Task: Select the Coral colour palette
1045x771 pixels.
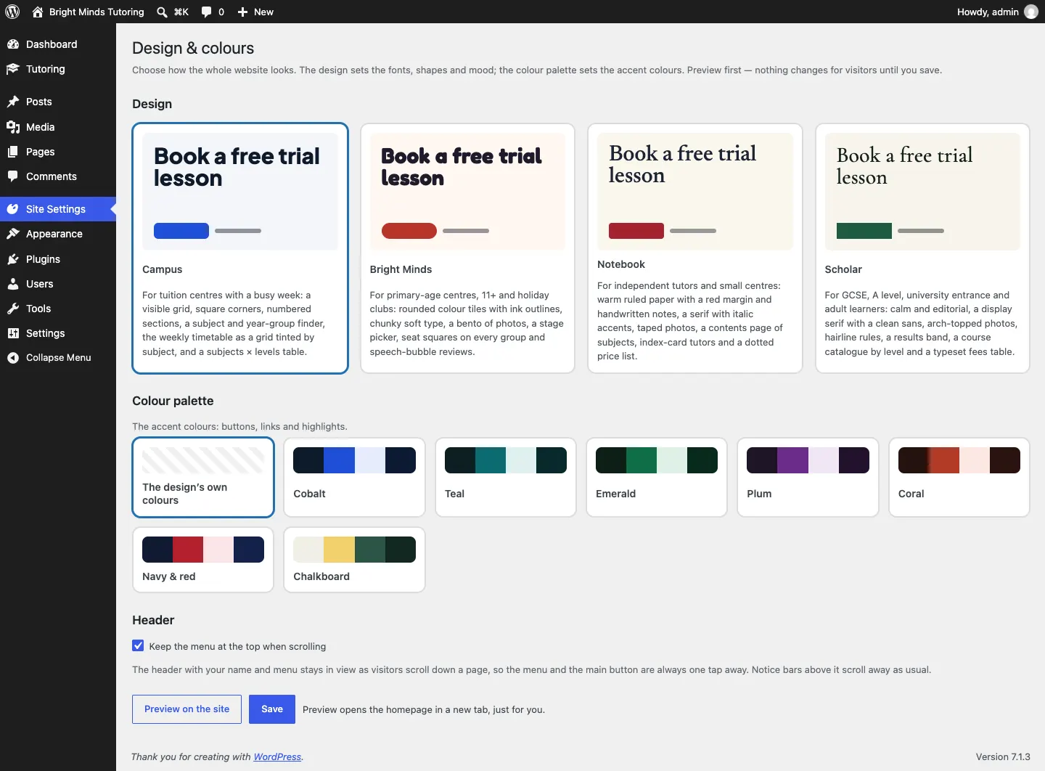Action: coord(959,477)
